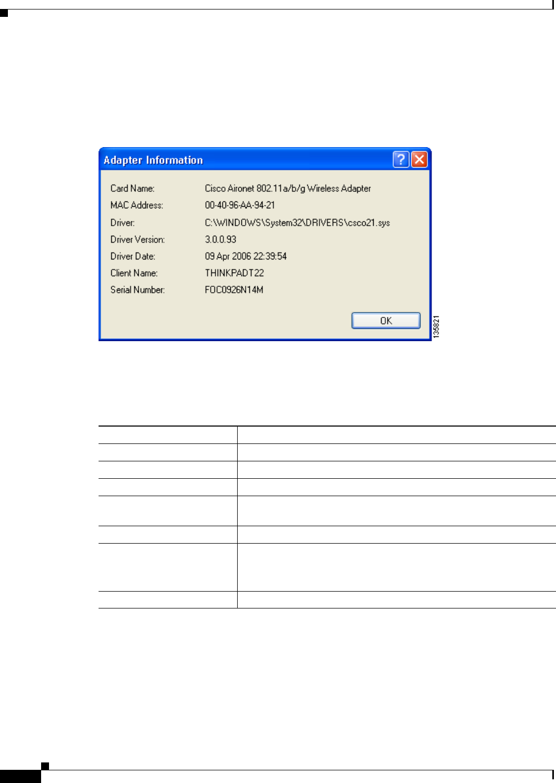Click the OK button
Screen dimensions: 556x783
pyautogui.click(x=386, y=321)
